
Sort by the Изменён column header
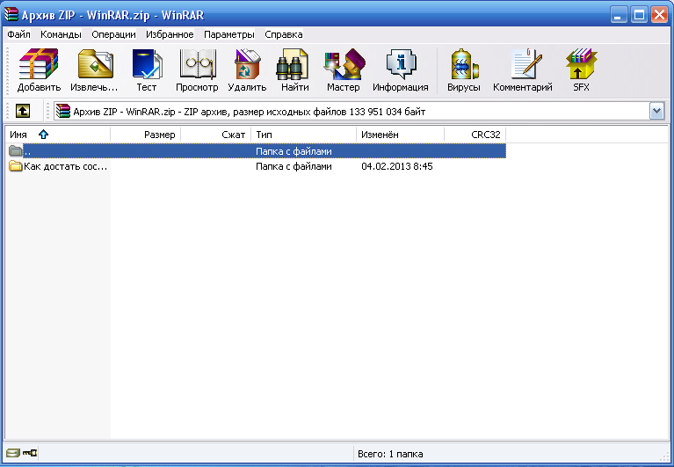(400, 135)
